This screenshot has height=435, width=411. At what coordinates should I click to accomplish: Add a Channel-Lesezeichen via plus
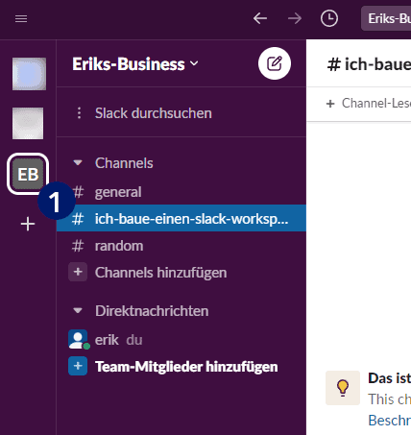click(x=330, y=104)
